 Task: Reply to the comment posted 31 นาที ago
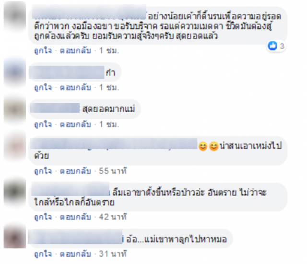75,253
